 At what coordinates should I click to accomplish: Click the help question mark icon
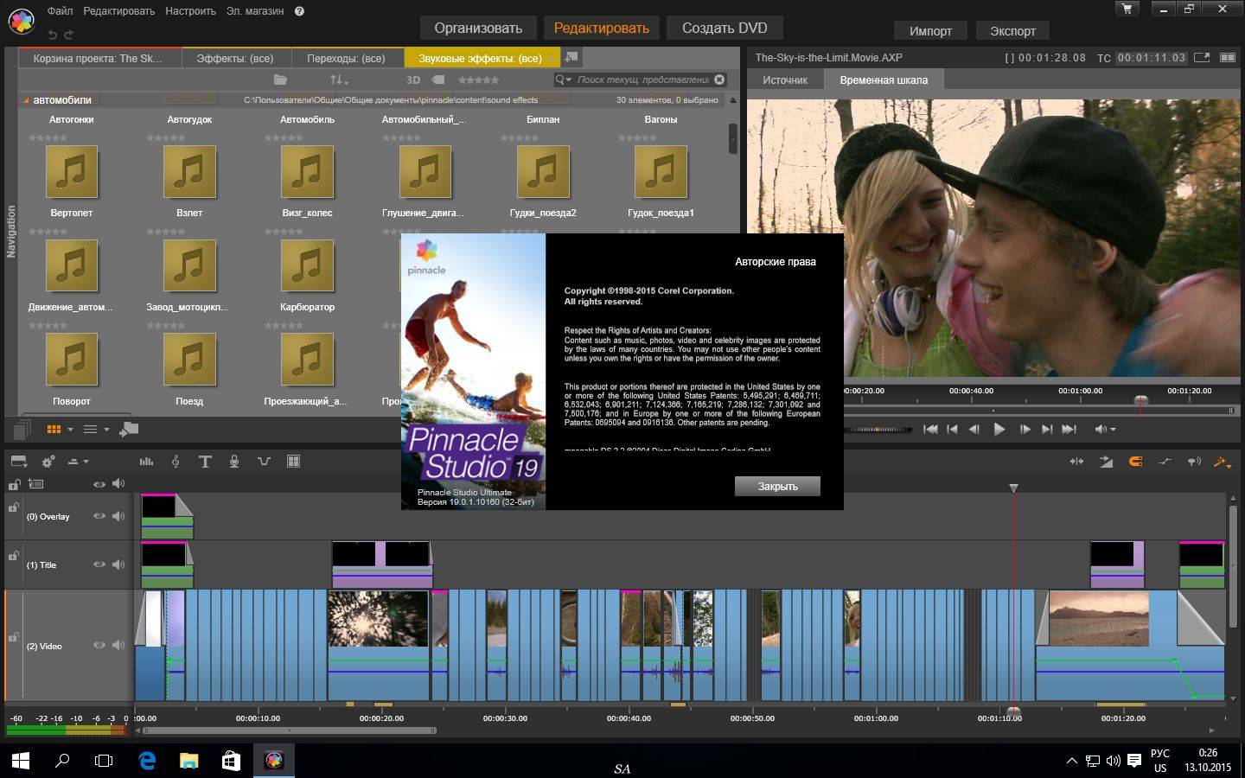[x=299, y=11]
